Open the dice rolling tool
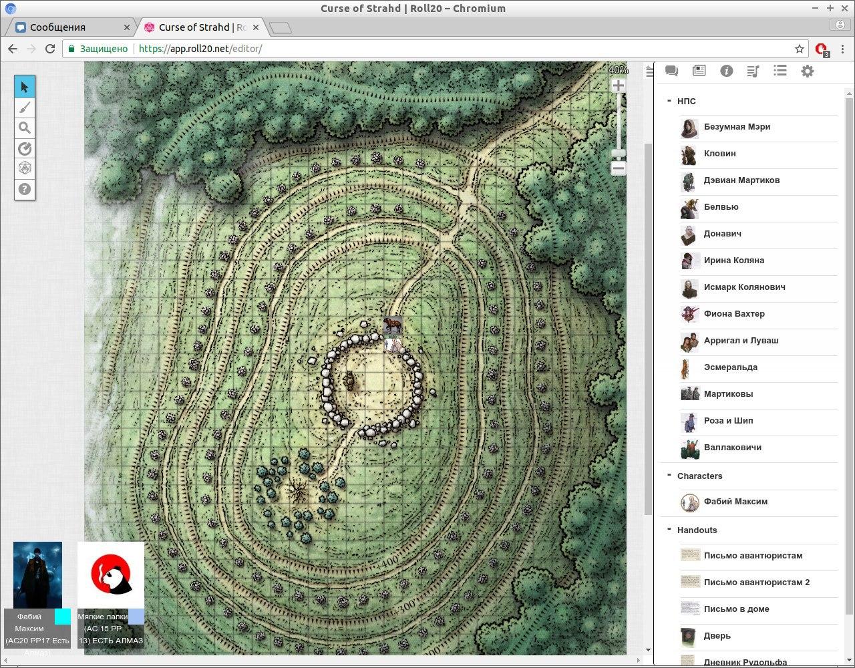This screenshot has height=668, width=855. coord(25,168)
